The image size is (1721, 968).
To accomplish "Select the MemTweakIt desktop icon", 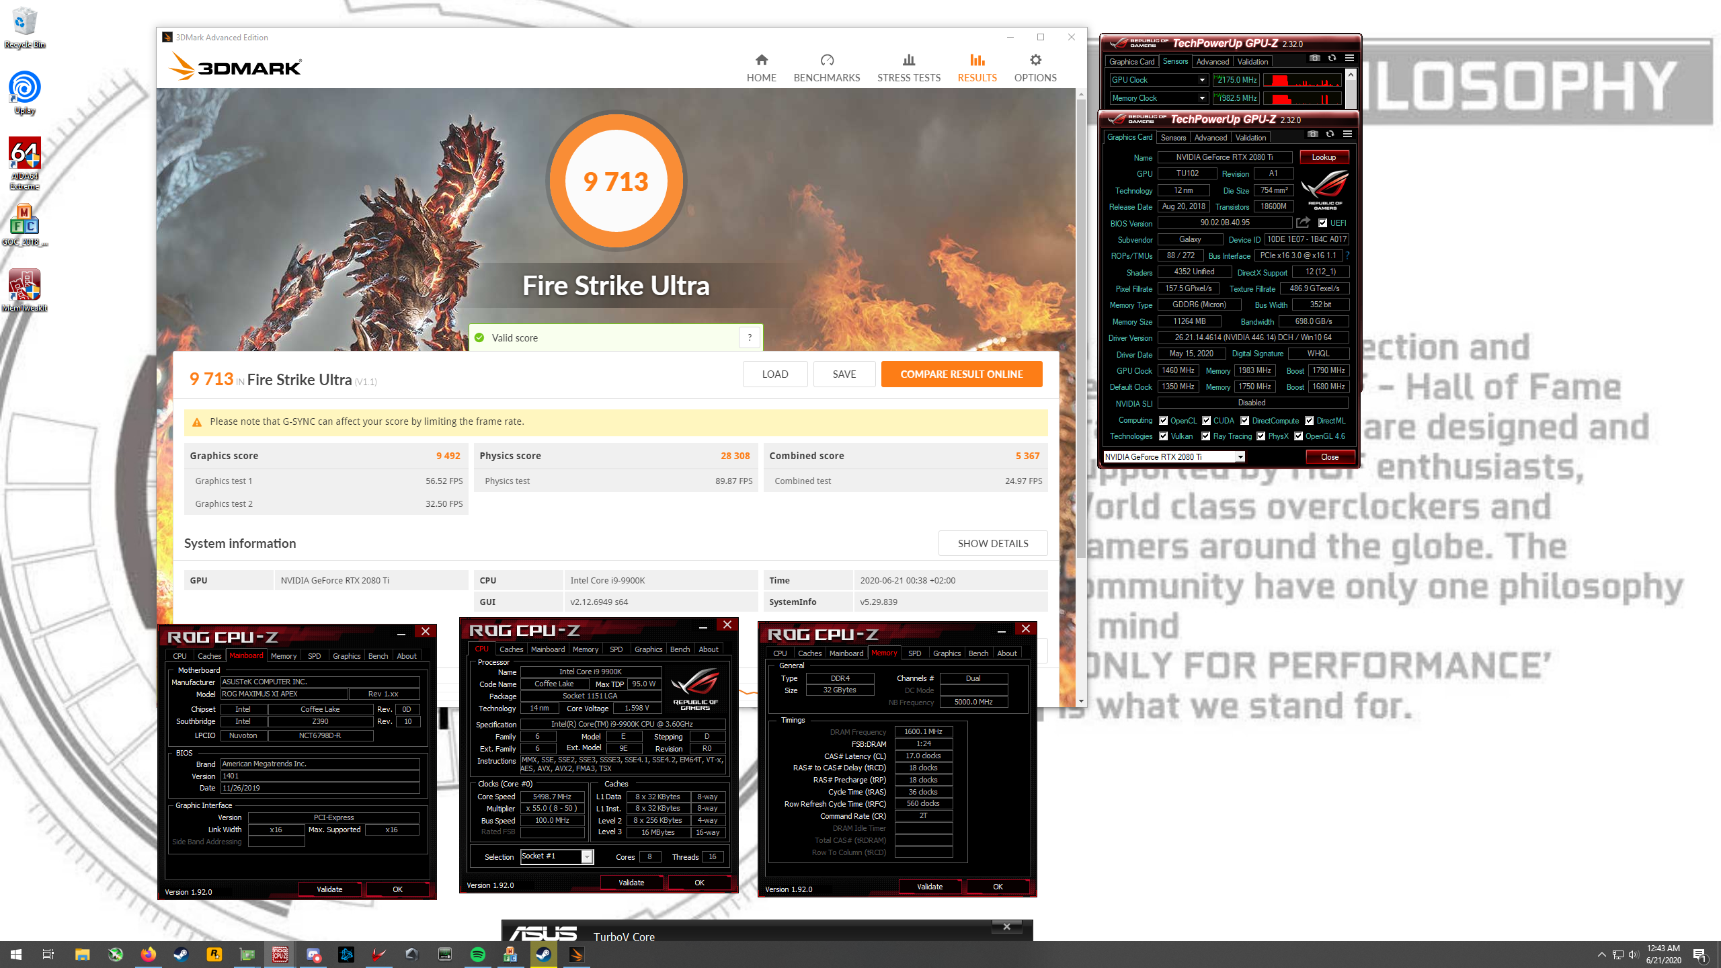I will point(24,290).
